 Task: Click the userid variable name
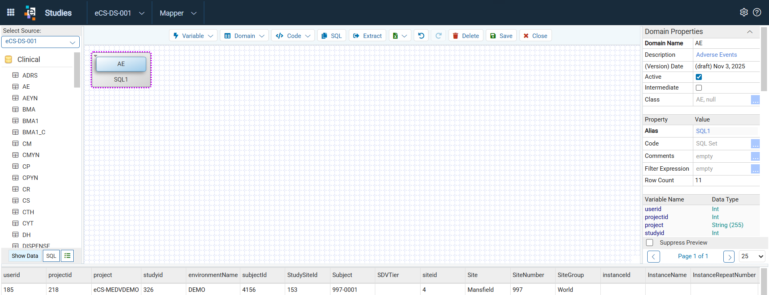[653, 209]
